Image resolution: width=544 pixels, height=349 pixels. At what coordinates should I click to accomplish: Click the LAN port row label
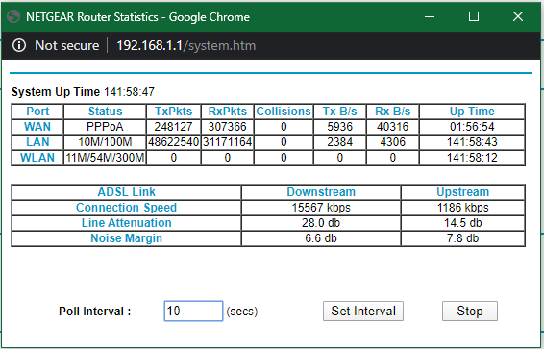coord(37,142)
